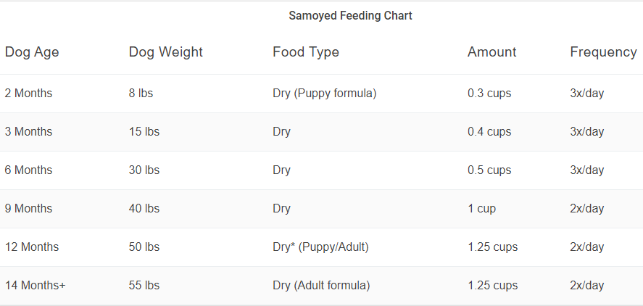Image resolution: width=643 pixels, height=306 pixels.
Task: Select the 0.3 cups amount cell
Action: (489, 94)
